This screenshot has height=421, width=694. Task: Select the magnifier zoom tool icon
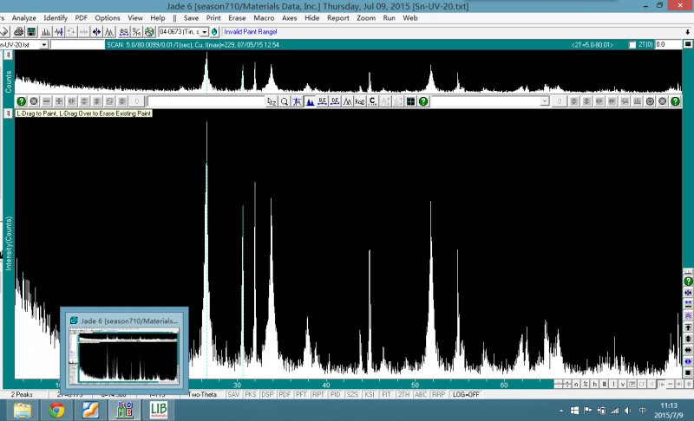pyautogui.click(x=285, y=101)
